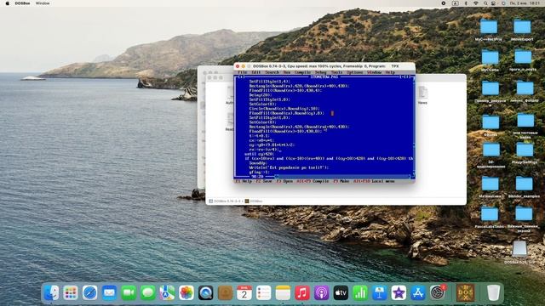Open Reminders from the Dock
Screen dimensions: 545x306
pos(263,293)
